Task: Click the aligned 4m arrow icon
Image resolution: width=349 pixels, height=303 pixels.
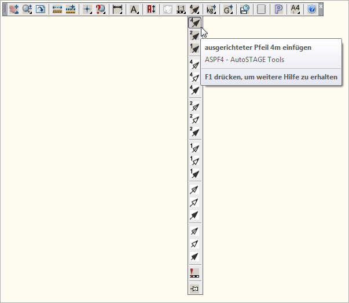Action: click(195, 23)
